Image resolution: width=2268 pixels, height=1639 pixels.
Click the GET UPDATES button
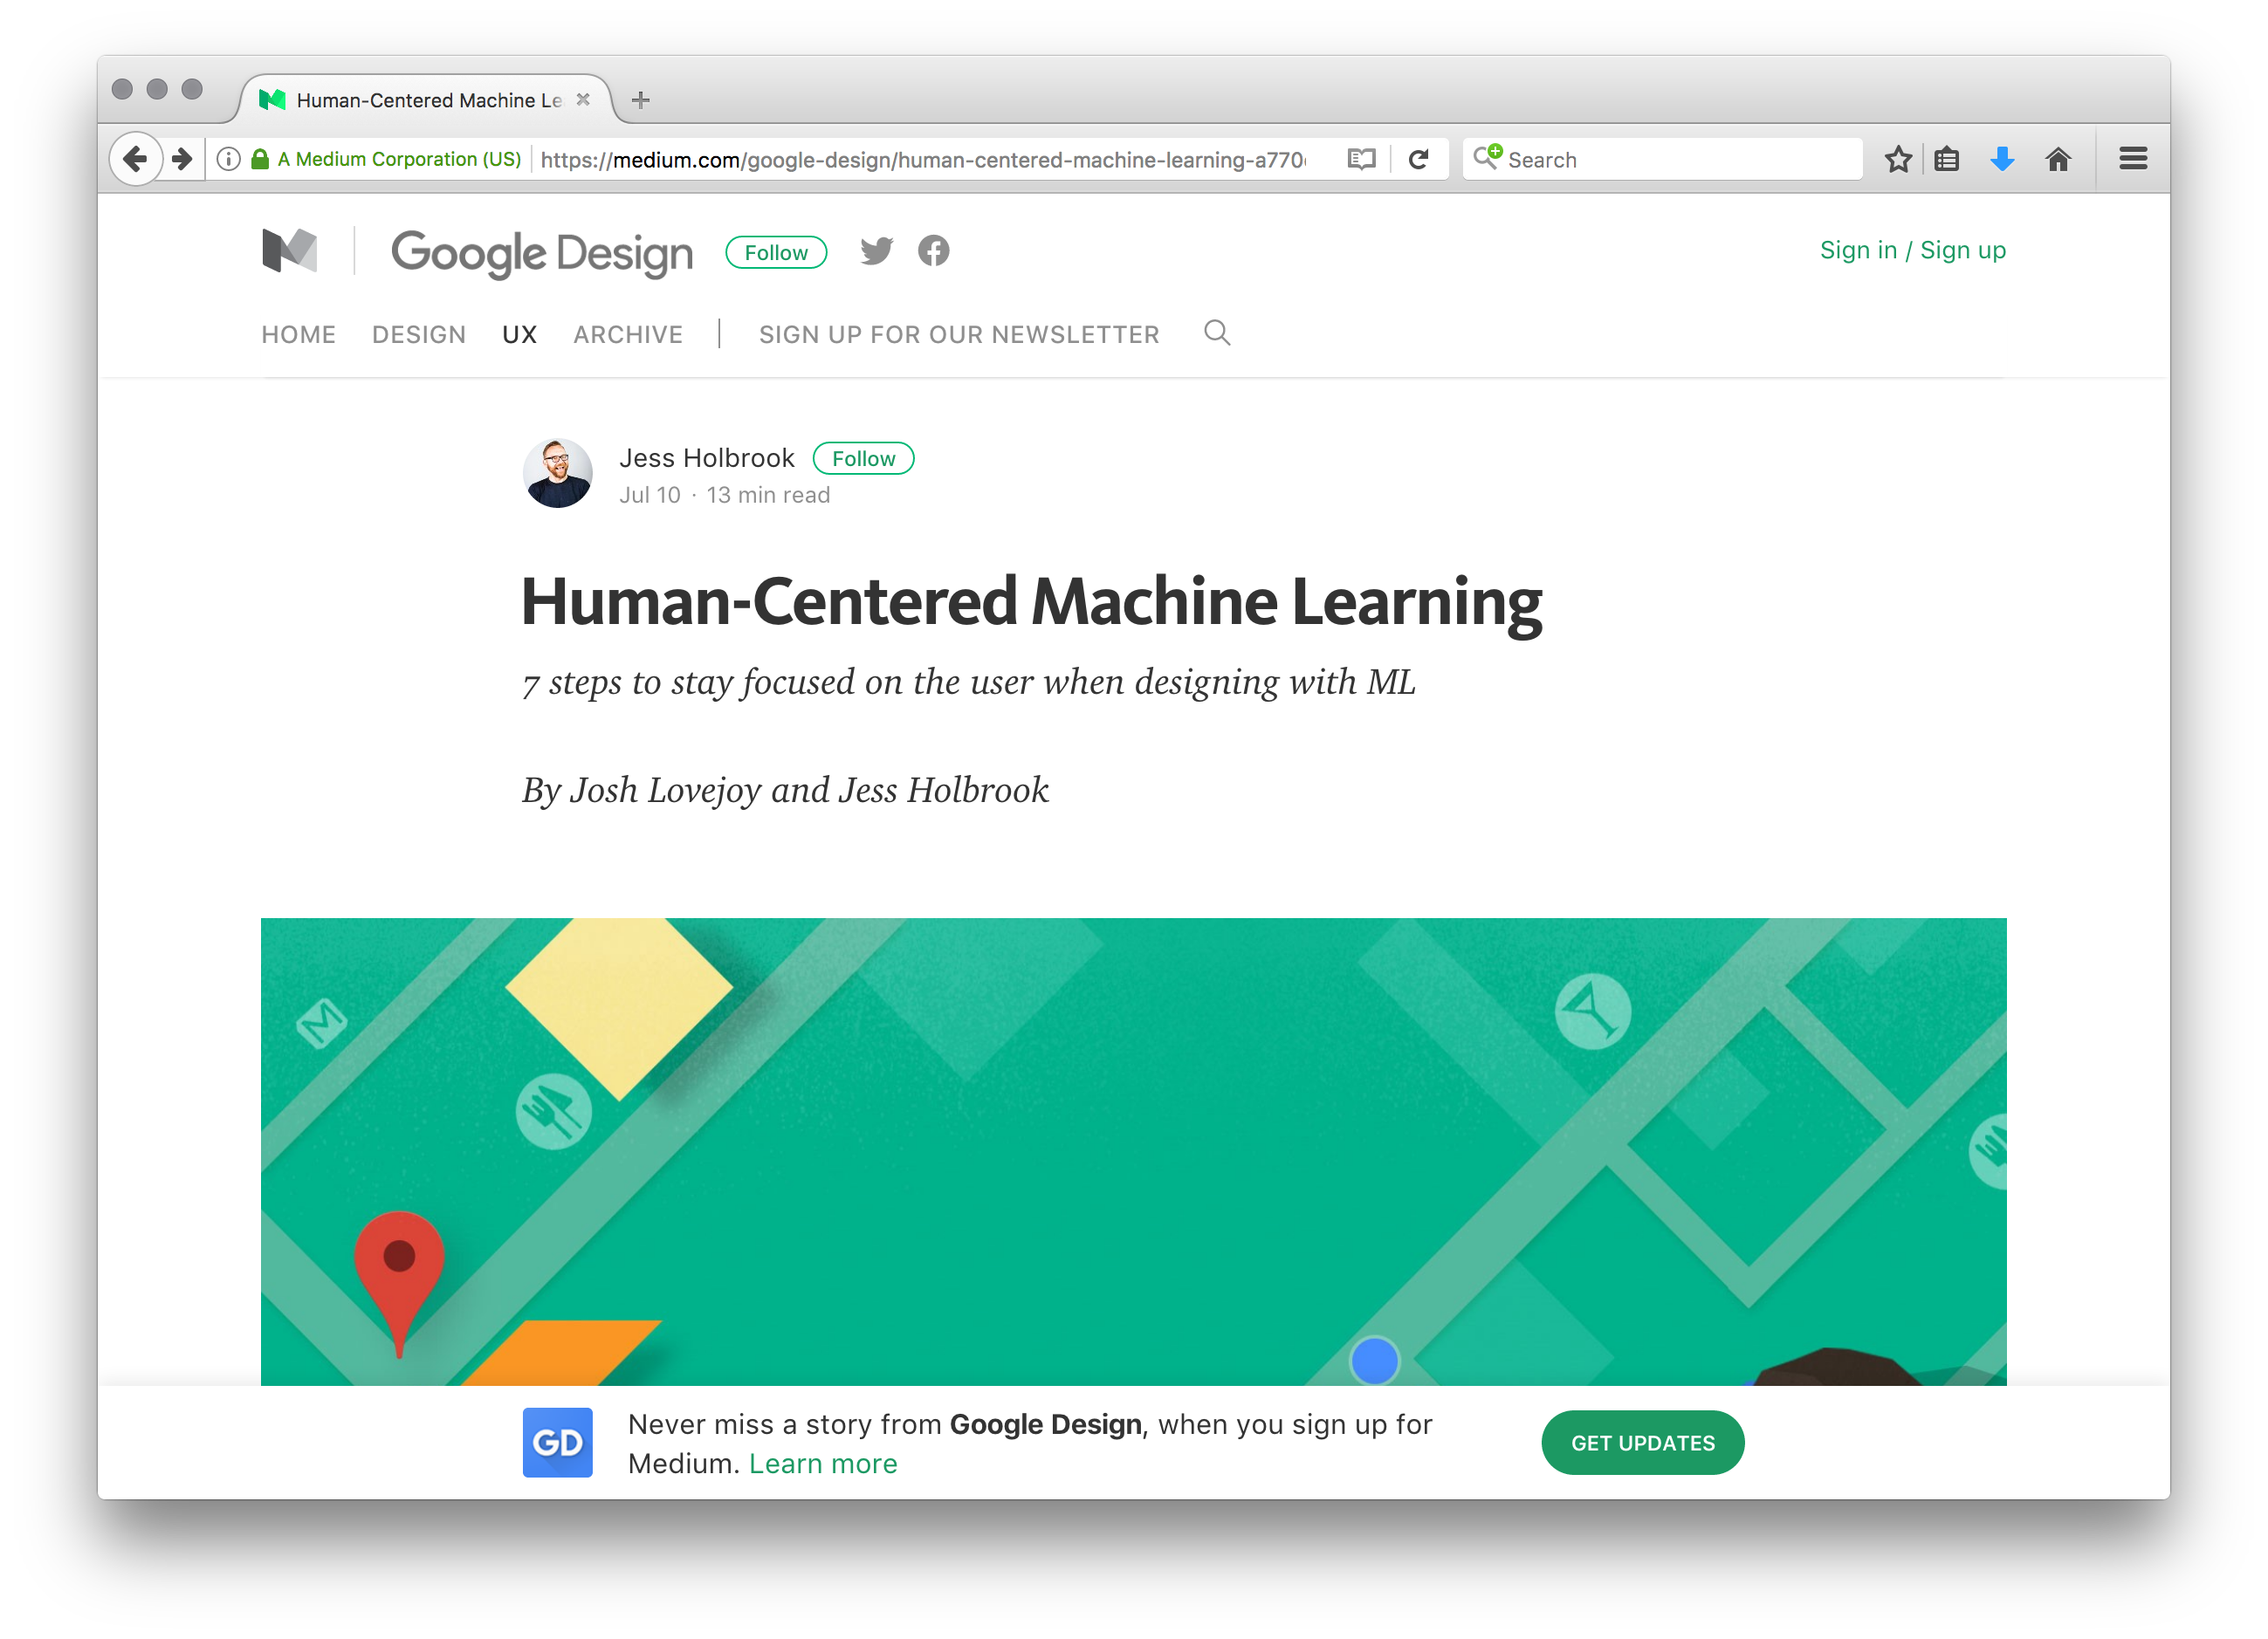[x=1642, y=1442]
